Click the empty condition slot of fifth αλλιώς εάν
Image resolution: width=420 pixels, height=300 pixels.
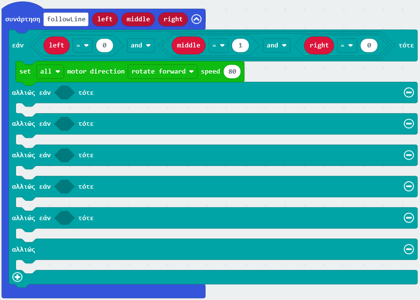64,218
